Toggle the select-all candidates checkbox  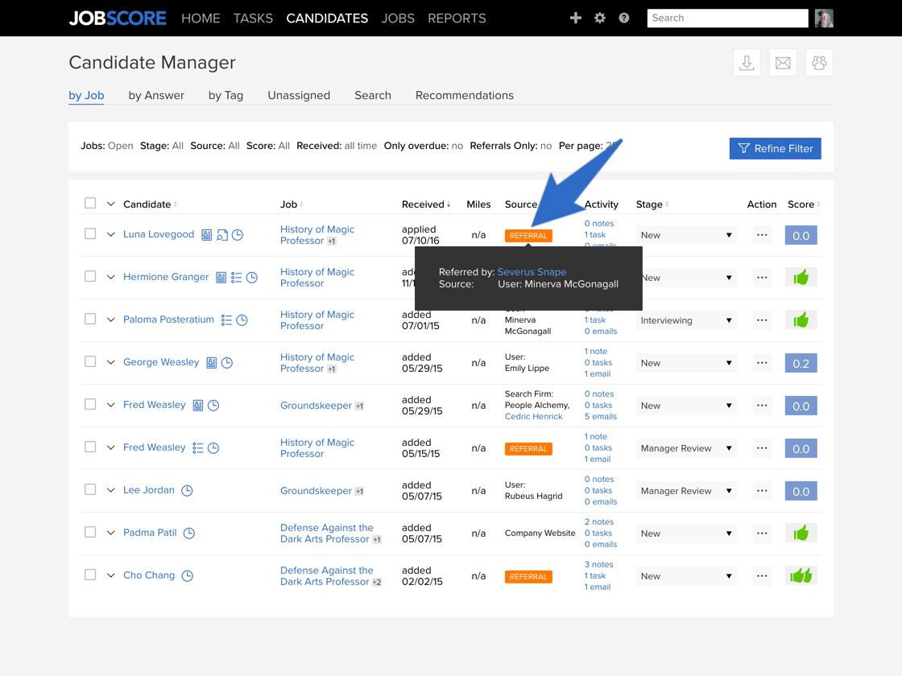point(90,203)
